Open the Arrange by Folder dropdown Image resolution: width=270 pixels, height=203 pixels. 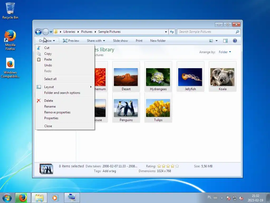click(225, 52)
